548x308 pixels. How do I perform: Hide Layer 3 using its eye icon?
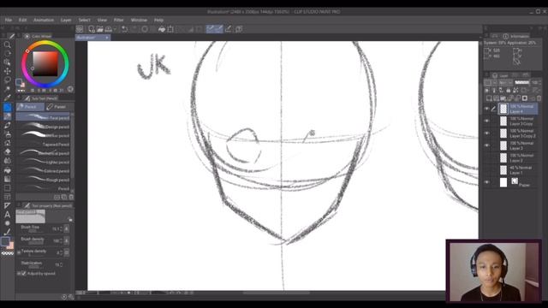486,145
